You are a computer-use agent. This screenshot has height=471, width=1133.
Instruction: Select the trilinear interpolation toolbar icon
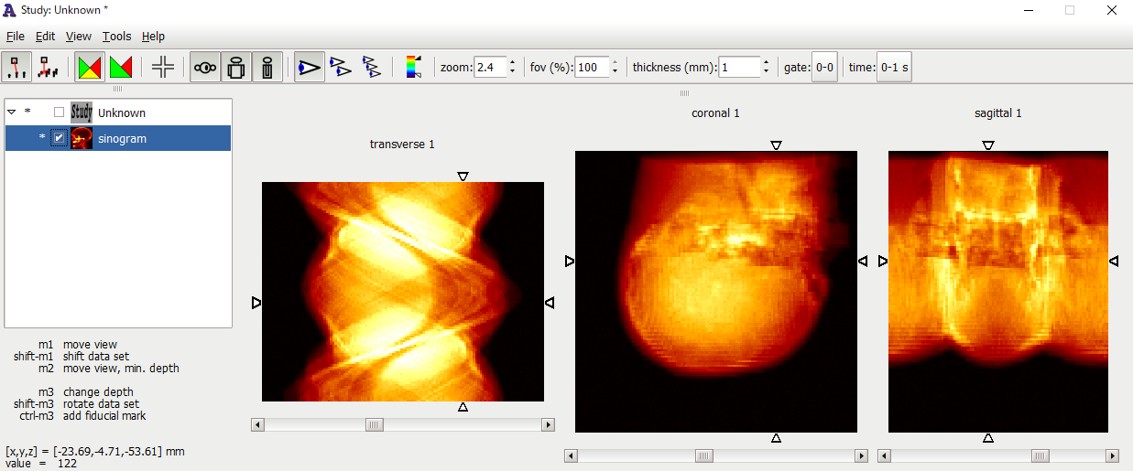49,67
